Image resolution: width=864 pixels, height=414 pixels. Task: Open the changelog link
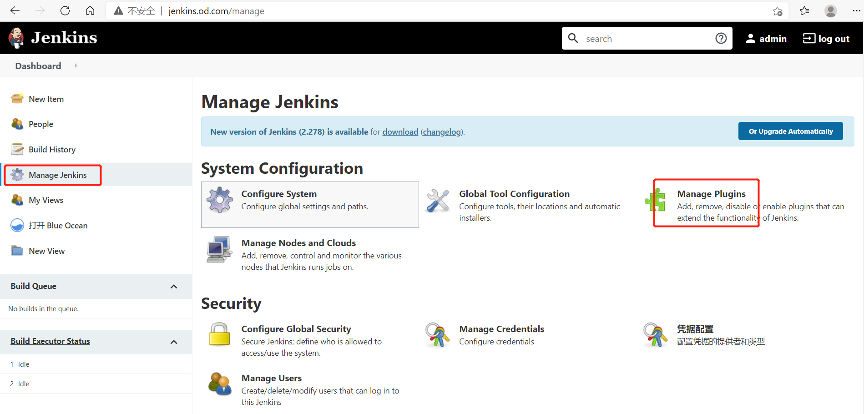tap(442, 131)
